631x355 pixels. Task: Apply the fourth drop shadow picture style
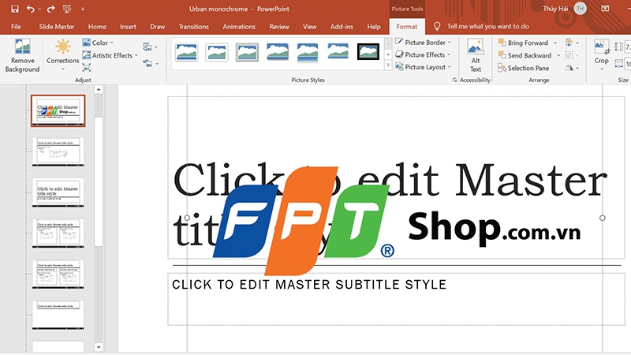click(278, 52)
